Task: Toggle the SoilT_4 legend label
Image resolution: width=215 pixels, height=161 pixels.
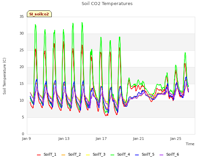Action: click(124, 154)
